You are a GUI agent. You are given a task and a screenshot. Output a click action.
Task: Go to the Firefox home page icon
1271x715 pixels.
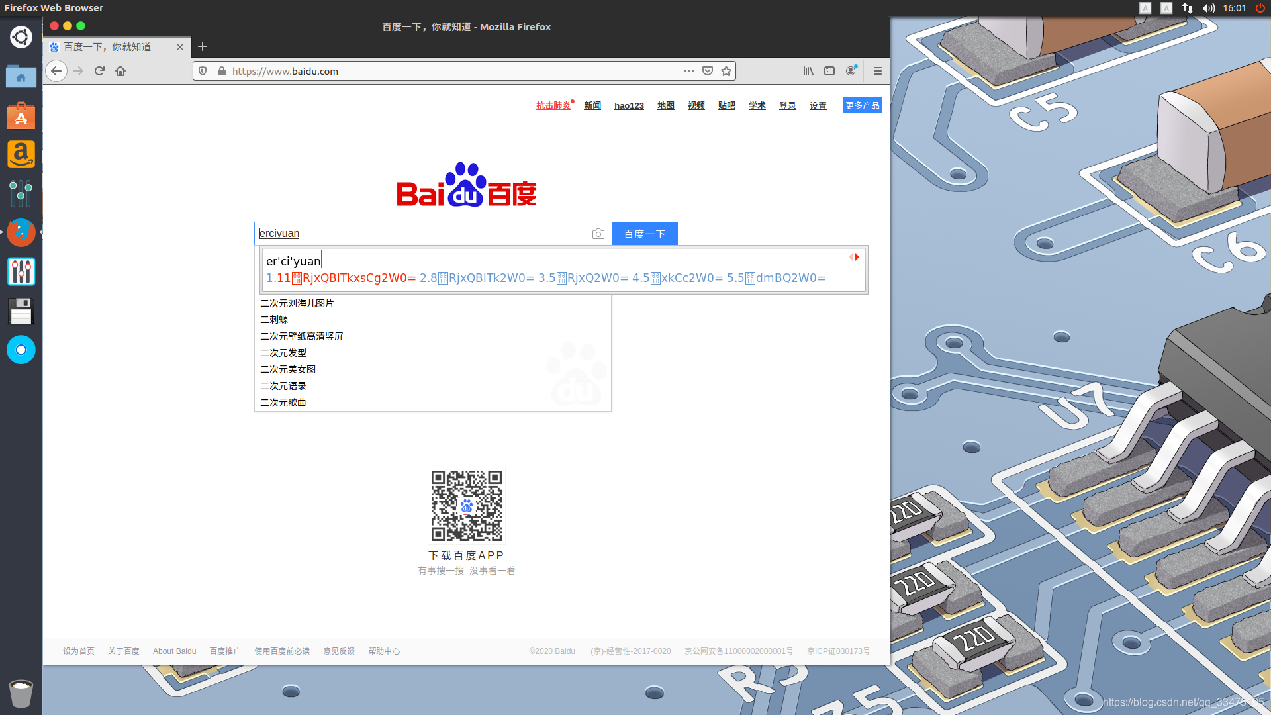point(120,71)
